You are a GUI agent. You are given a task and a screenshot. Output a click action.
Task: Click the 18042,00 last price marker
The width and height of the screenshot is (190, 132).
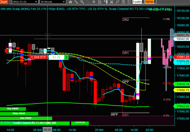coord(182,39)
